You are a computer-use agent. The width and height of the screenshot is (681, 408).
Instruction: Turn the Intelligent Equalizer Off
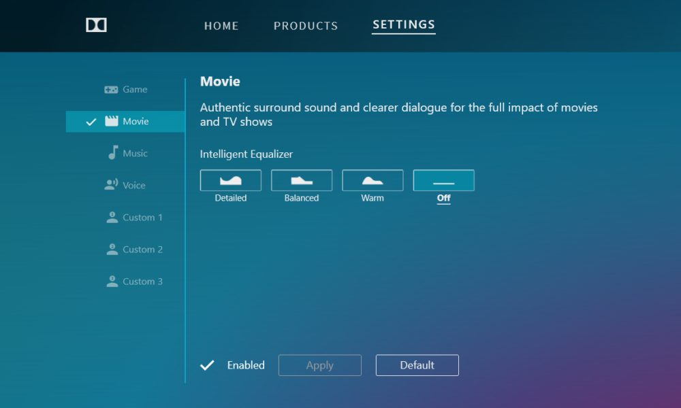pos(443,180)
